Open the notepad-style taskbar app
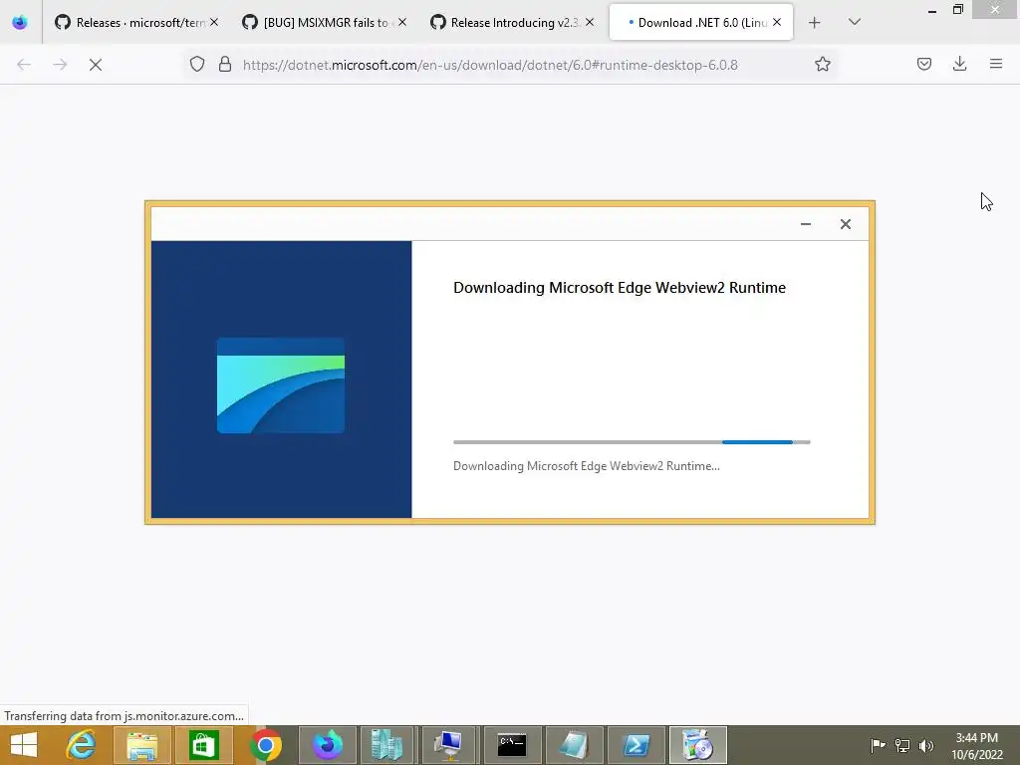The width and height of the screenshot is (1020, 765). point(574,745)
